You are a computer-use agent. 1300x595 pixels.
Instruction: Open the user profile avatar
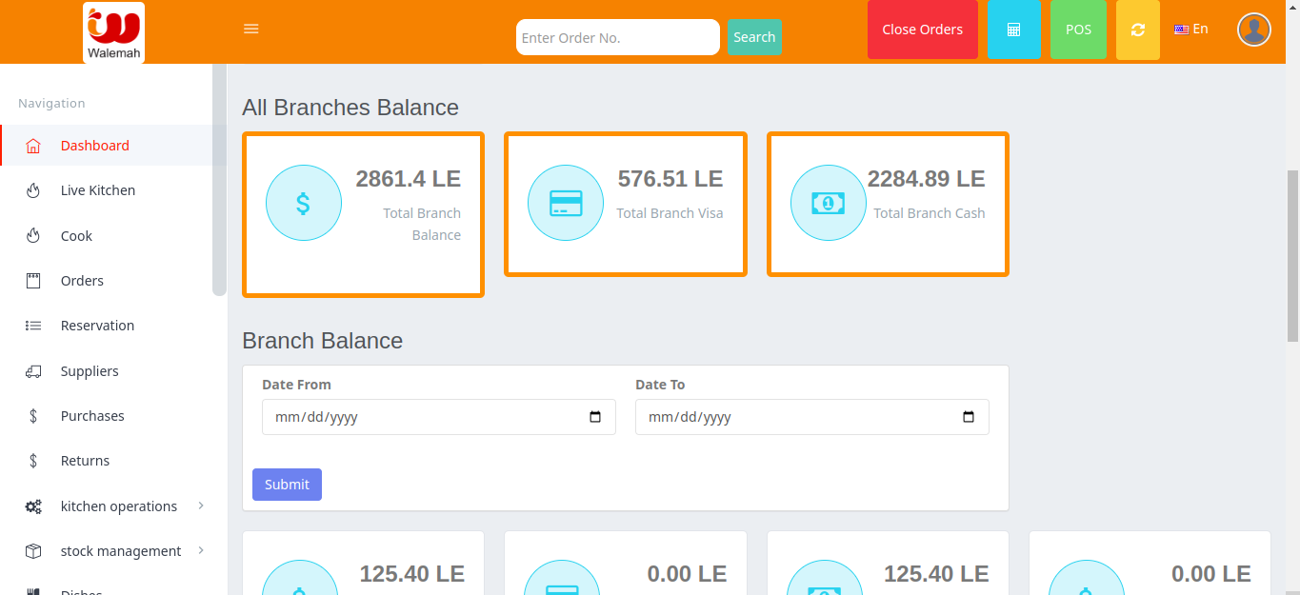(x=1254, y=30)
